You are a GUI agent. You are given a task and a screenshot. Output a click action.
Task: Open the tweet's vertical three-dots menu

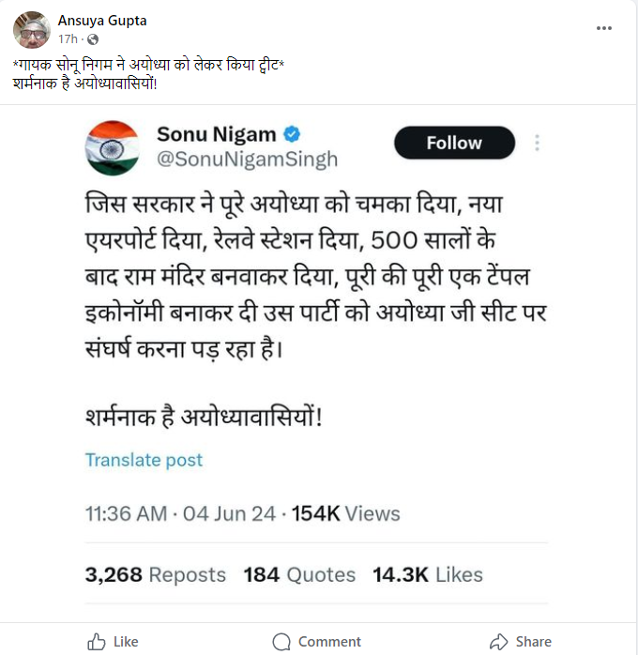(x=538, y=143)
